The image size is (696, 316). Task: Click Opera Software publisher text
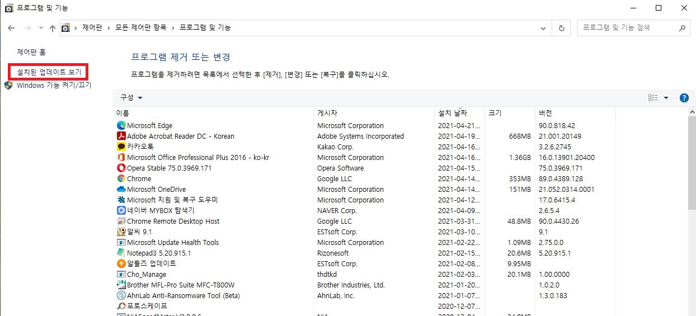(340, 168)
